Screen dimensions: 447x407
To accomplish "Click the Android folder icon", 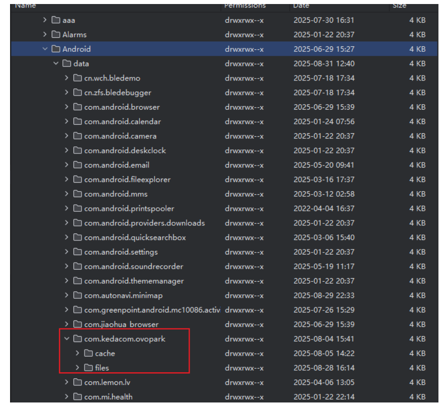I will [56, 49].
